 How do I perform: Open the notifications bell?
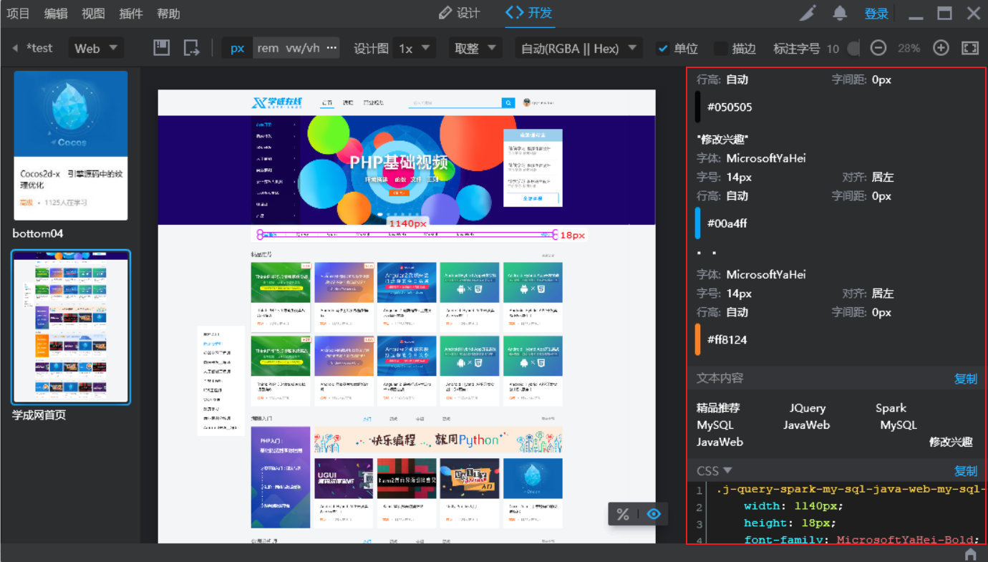click(x=840, y=13)
